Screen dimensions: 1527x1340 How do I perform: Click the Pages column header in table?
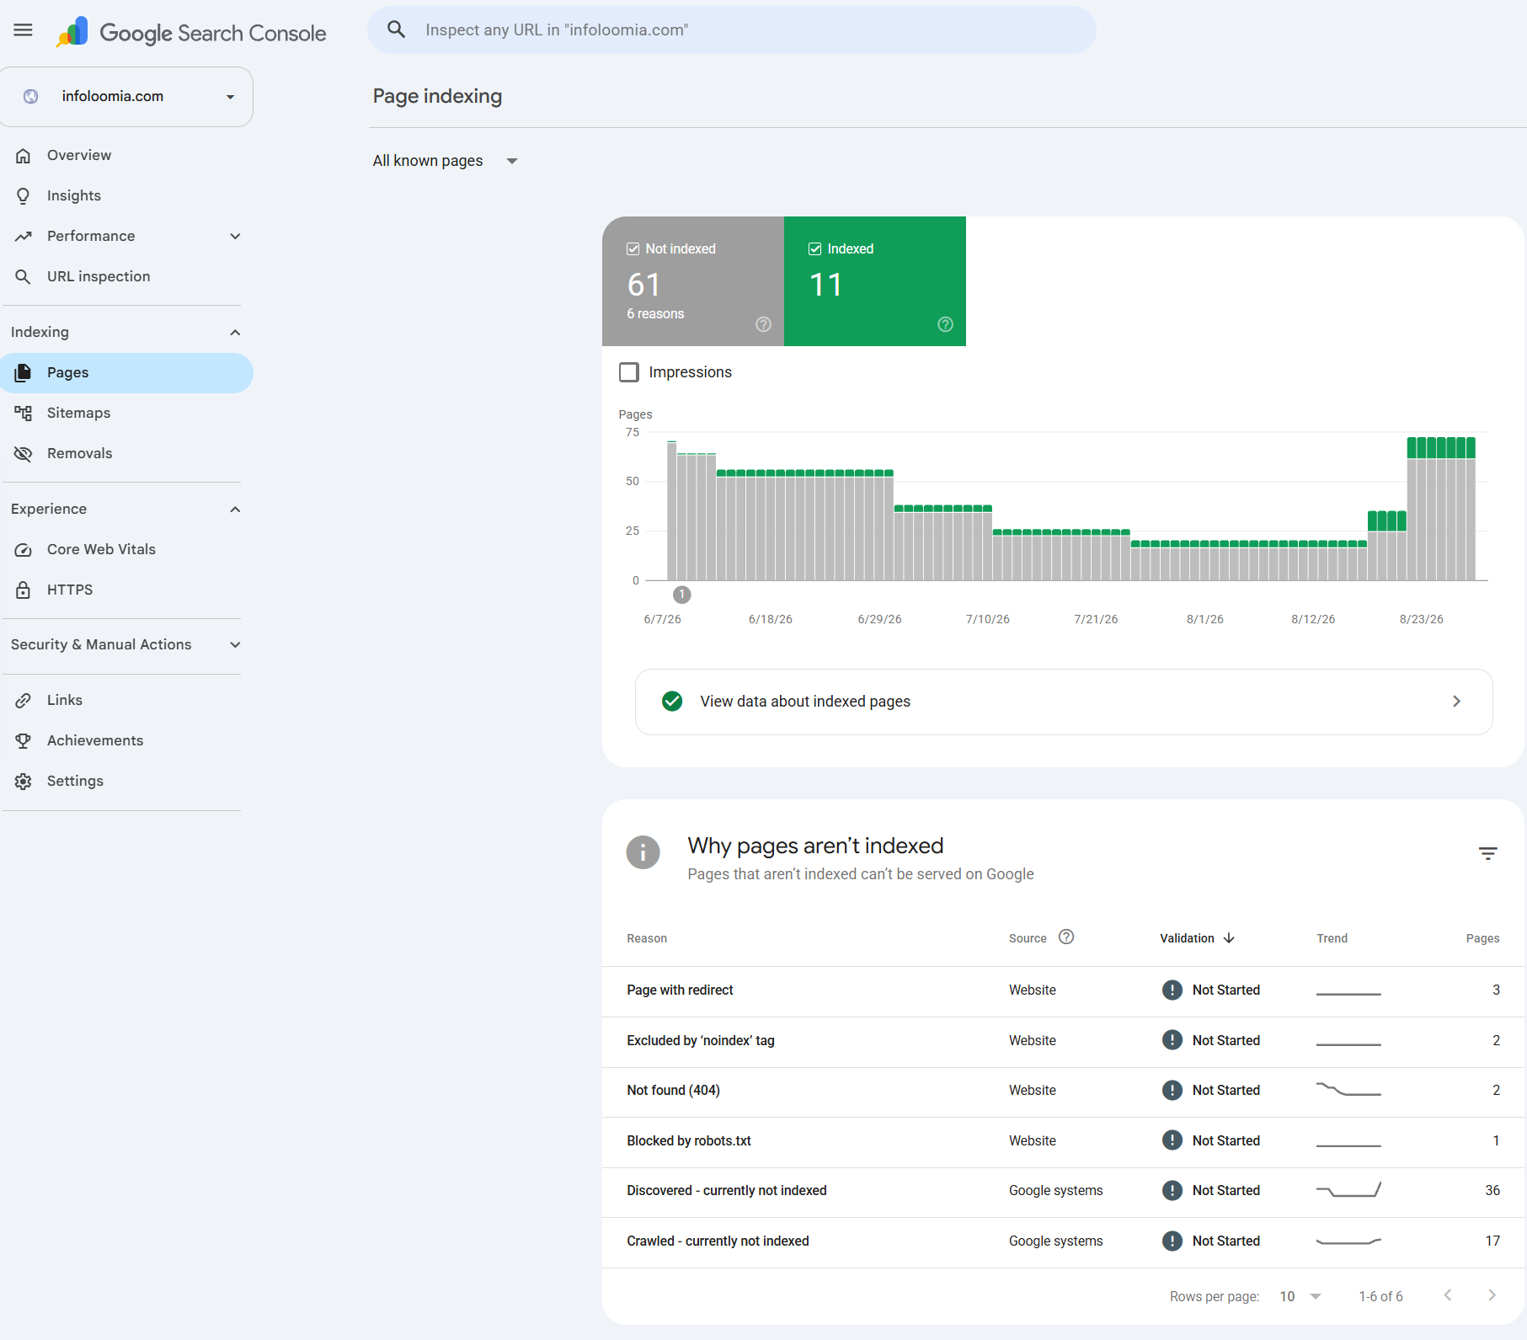click(1482, 938)
